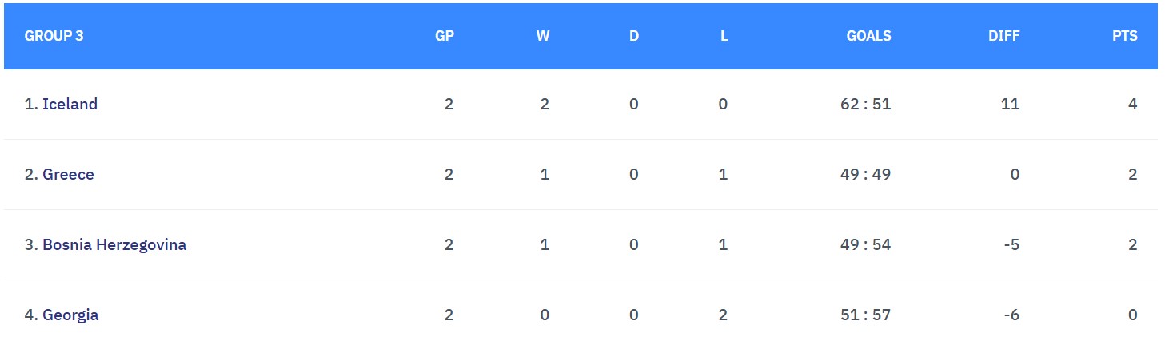Image resolution: width=1169 pixels, height=345 pixels.
Task: Click Georgia's goal difference of -6
Action: tap(1011, 315)
